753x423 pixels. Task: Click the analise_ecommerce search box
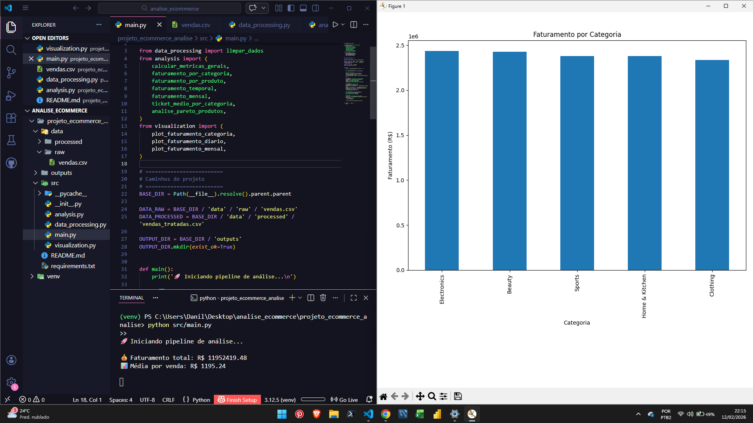tap(170, 8)
